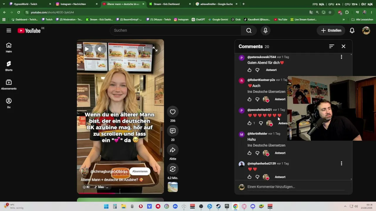Show hidden system tray icons

(x=345, y=206)
